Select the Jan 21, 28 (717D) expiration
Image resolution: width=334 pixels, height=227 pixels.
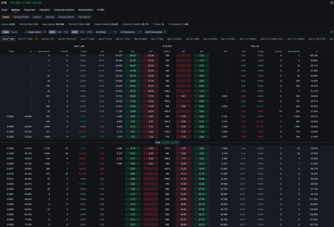coord(317,39)
